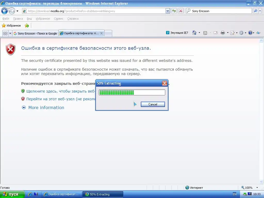Open the Избранное menu
264x198 pixels.
point(43,19)
